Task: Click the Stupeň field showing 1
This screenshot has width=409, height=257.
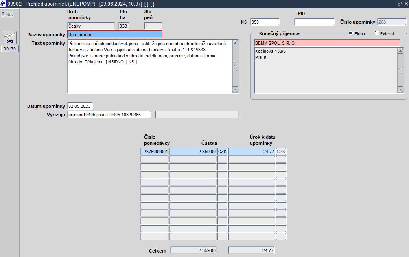Action: [x=153, y=26]
